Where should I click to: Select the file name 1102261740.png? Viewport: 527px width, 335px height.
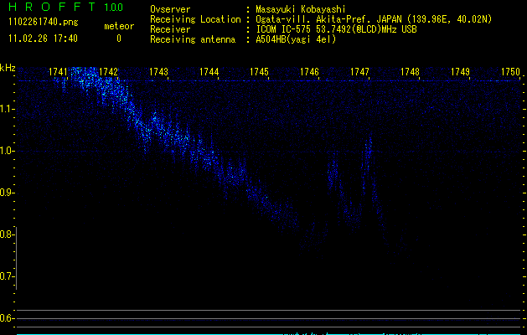coord(44,22)
